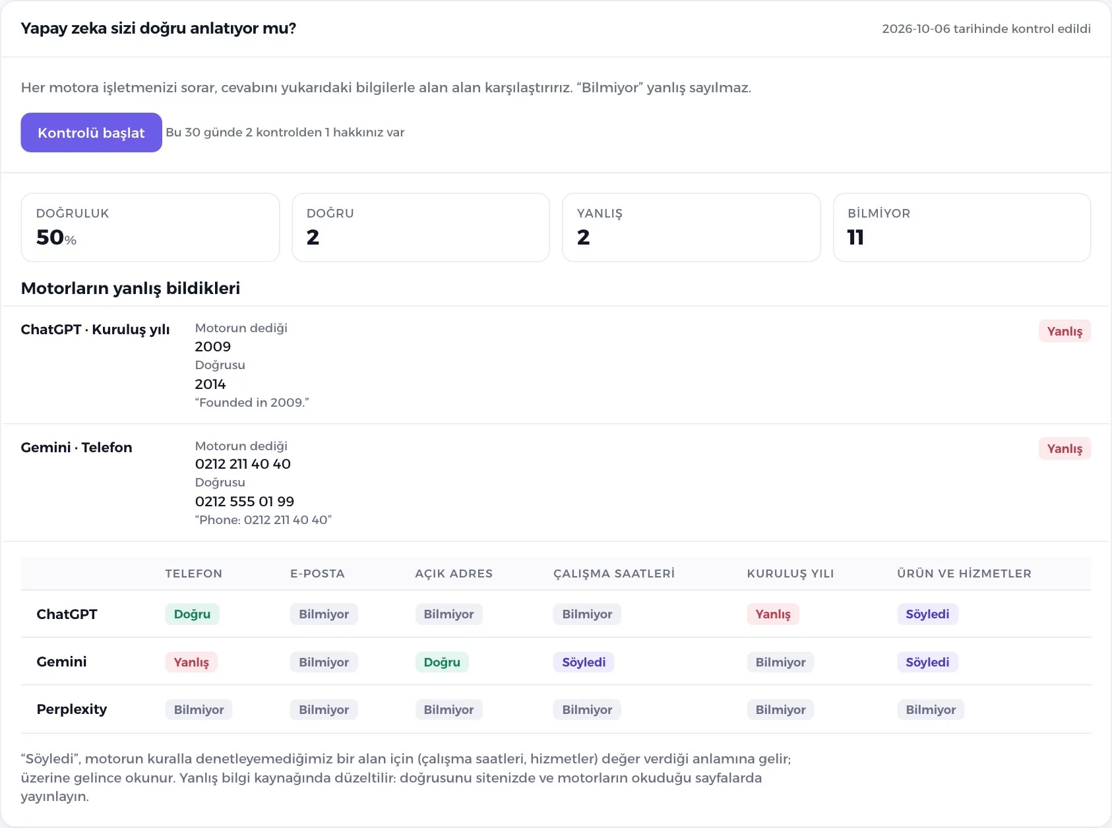Screen dimensions: 1112x828
Task: Click the Yanlış 2 stat card
Action: pos(691,227)
